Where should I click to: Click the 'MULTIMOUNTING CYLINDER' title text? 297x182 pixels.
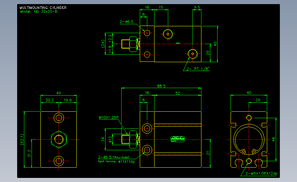click(x=43, y=8)
